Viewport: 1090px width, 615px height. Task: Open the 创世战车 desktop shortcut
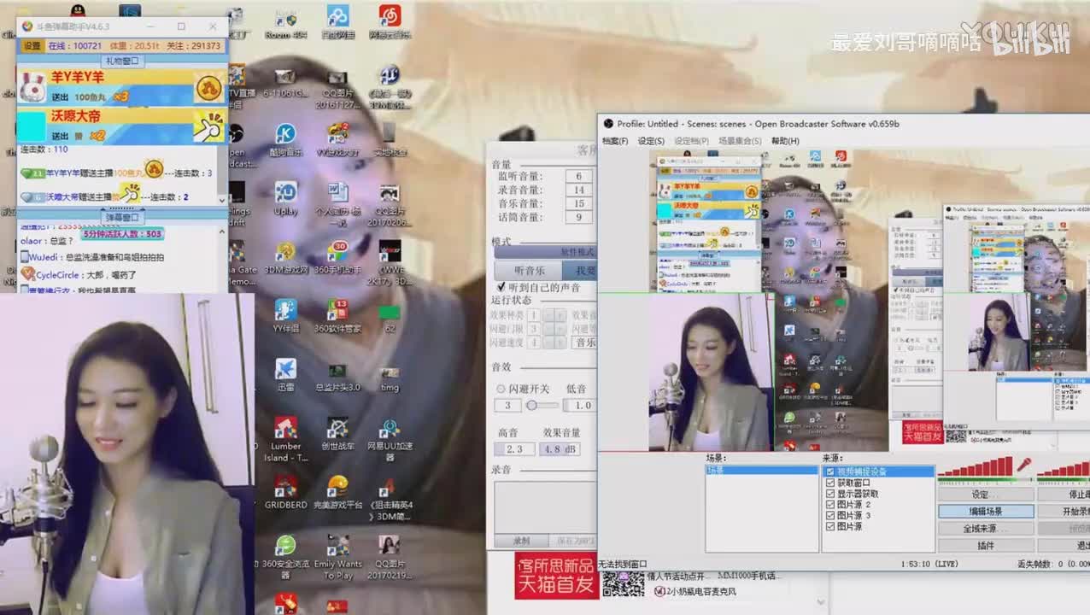338,434
